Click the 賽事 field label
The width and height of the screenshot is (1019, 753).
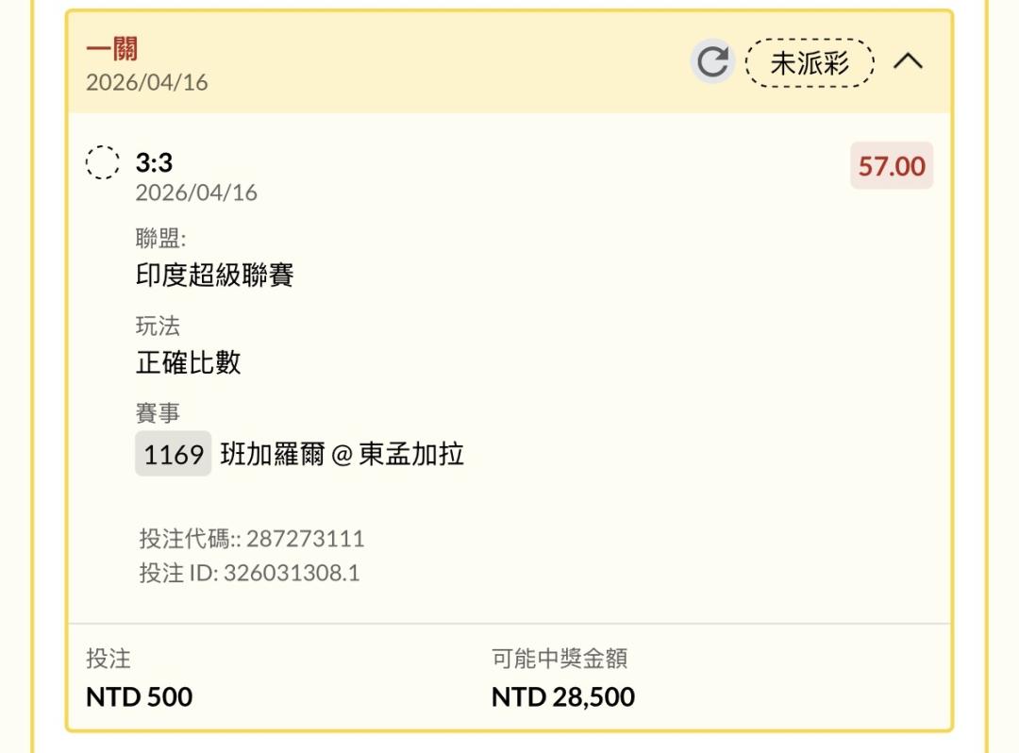coord(158,413)
